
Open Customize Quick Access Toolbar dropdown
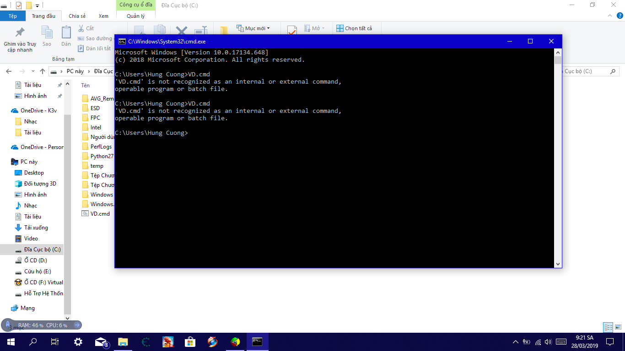pos(37,5)
